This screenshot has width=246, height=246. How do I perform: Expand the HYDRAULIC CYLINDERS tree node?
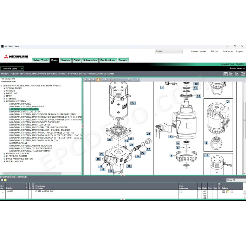point(4,154)
